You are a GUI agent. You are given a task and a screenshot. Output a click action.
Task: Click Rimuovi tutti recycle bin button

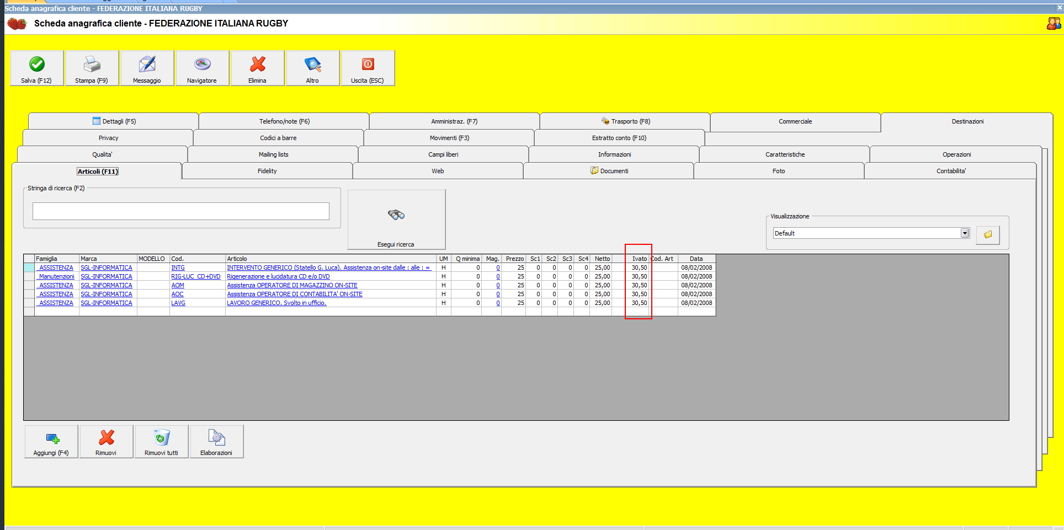click(x=162, y=441)
